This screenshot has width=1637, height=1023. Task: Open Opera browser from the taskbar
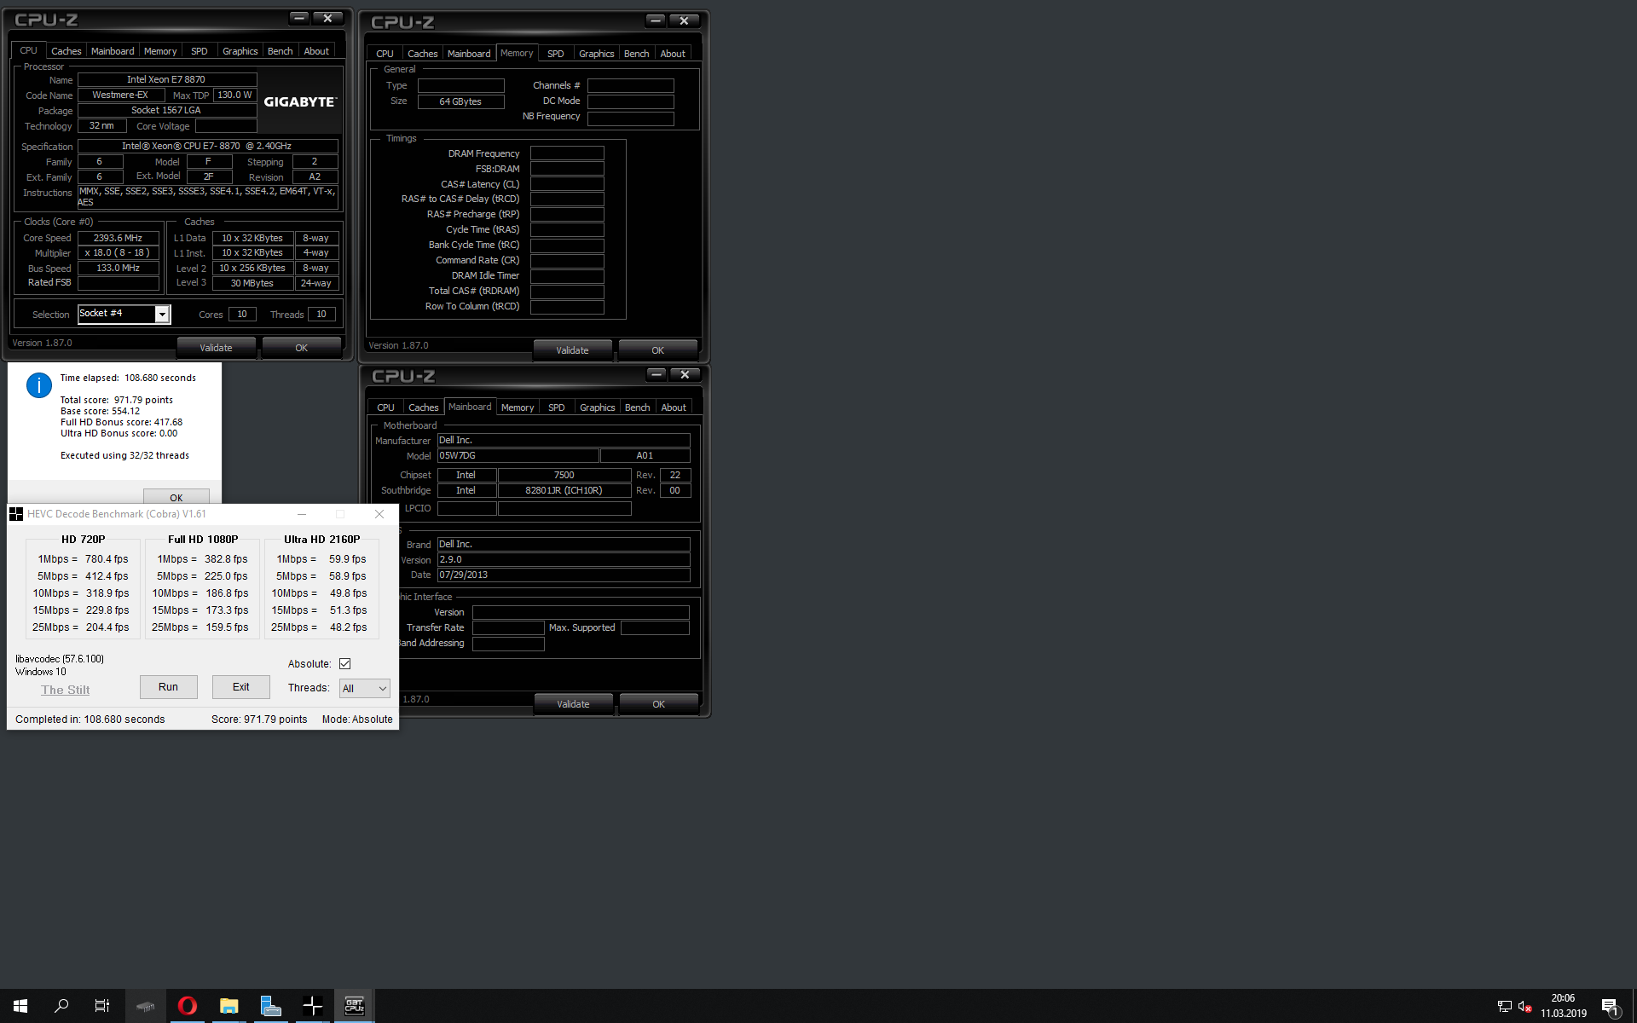[188, 1006]
